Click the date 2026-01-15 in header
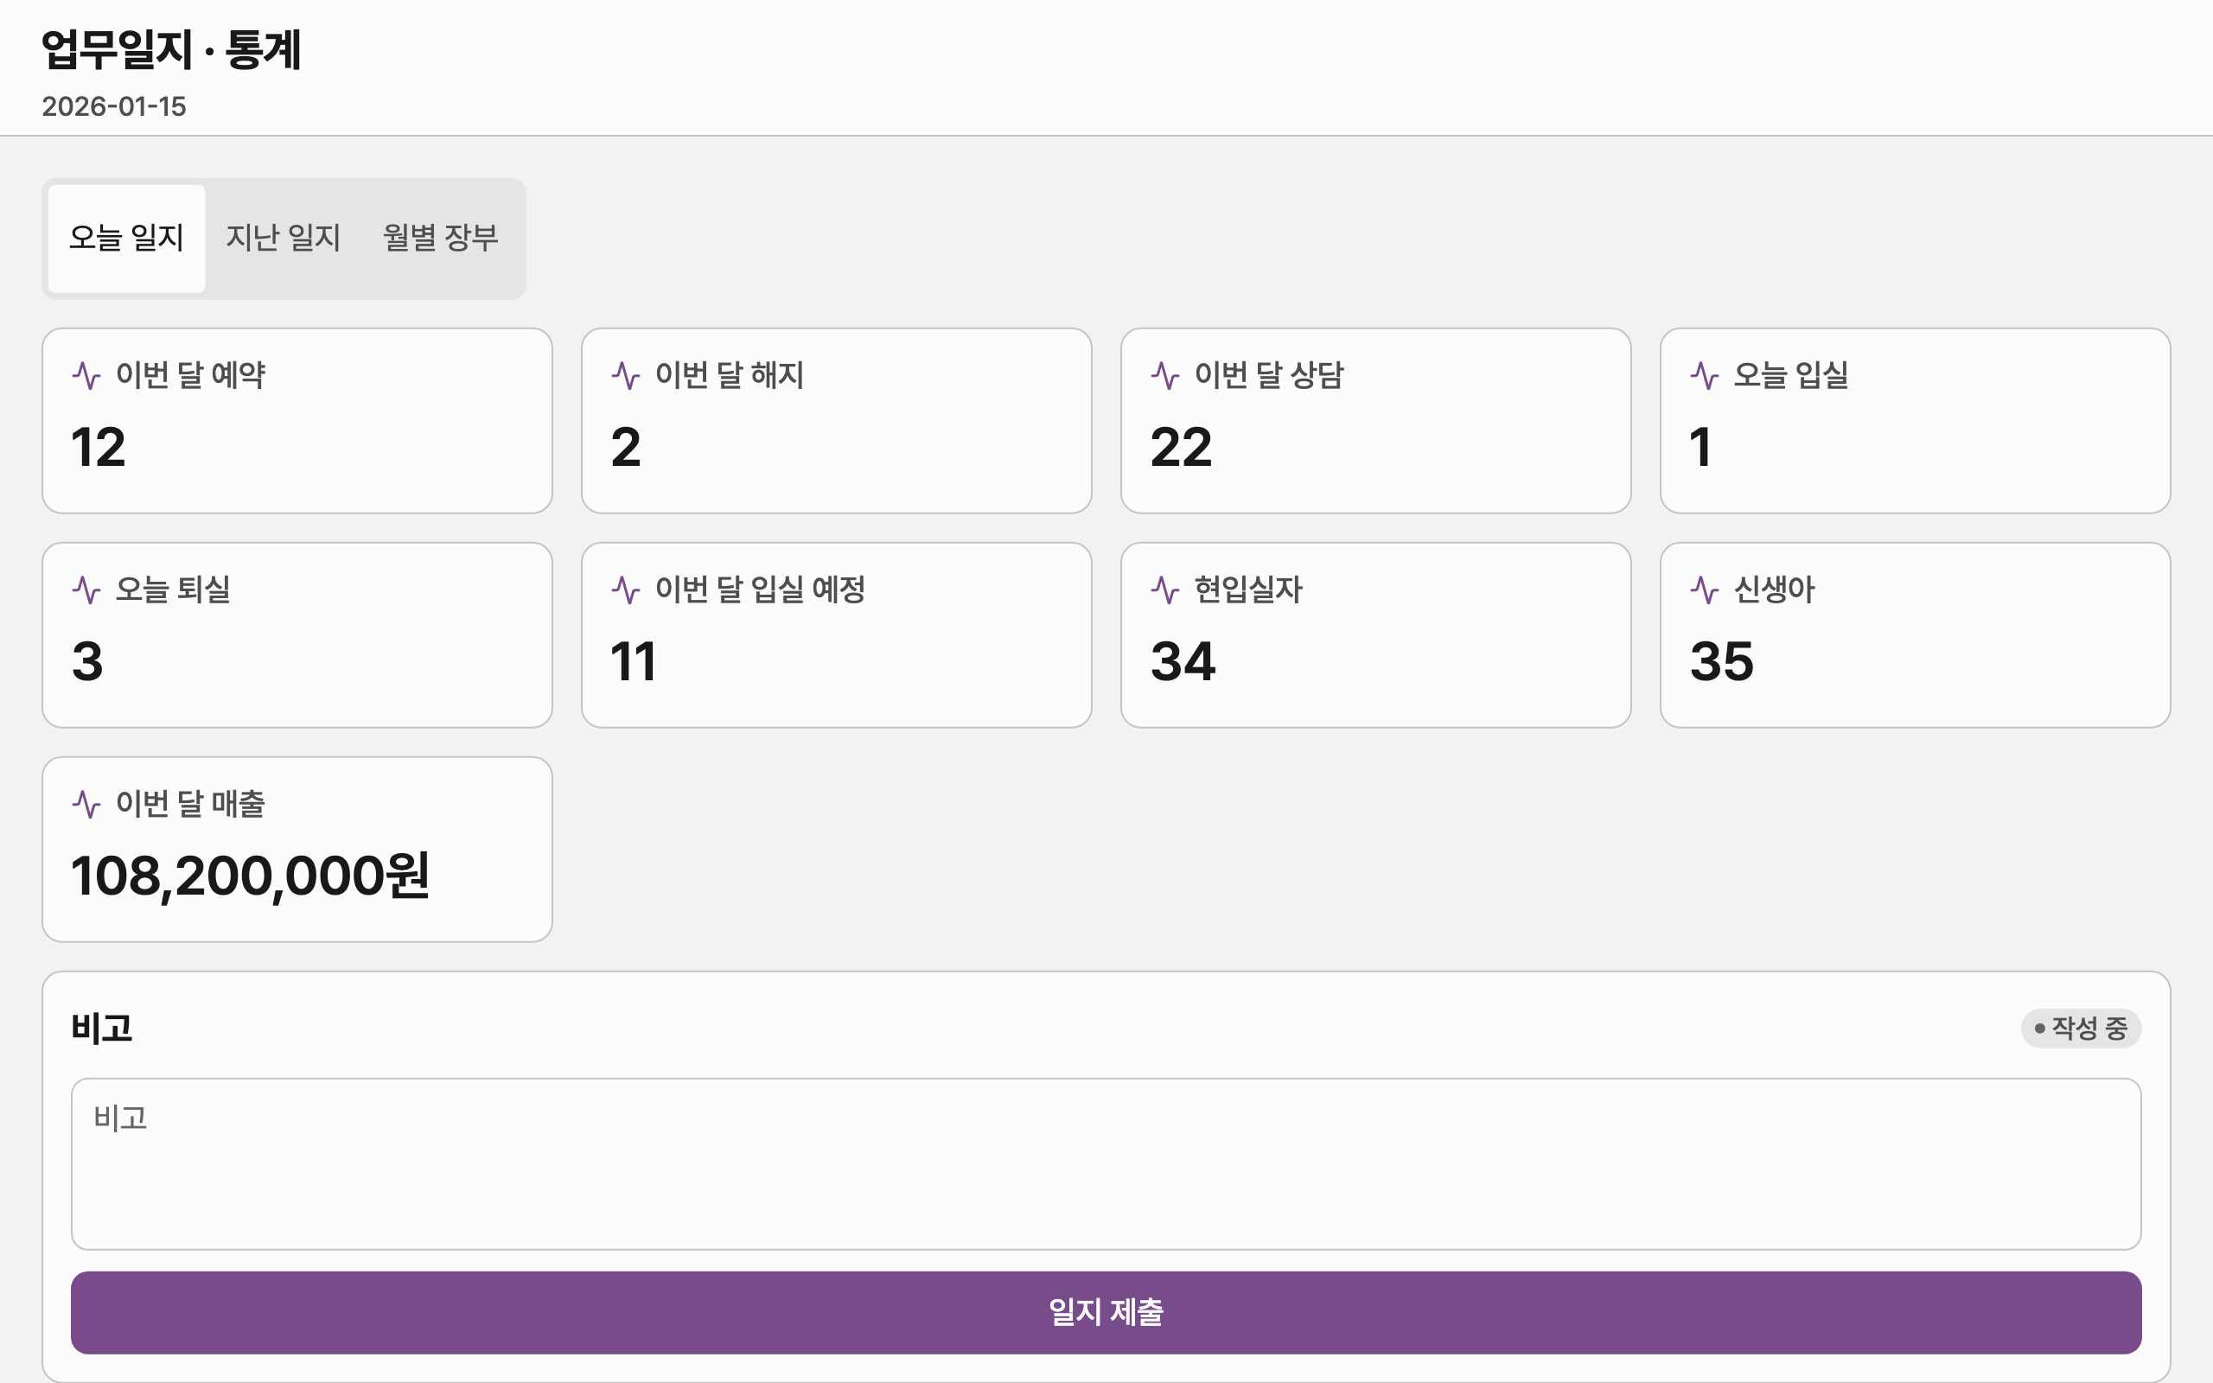Viewport: 2213px width, 1383px height. (113, 106)
